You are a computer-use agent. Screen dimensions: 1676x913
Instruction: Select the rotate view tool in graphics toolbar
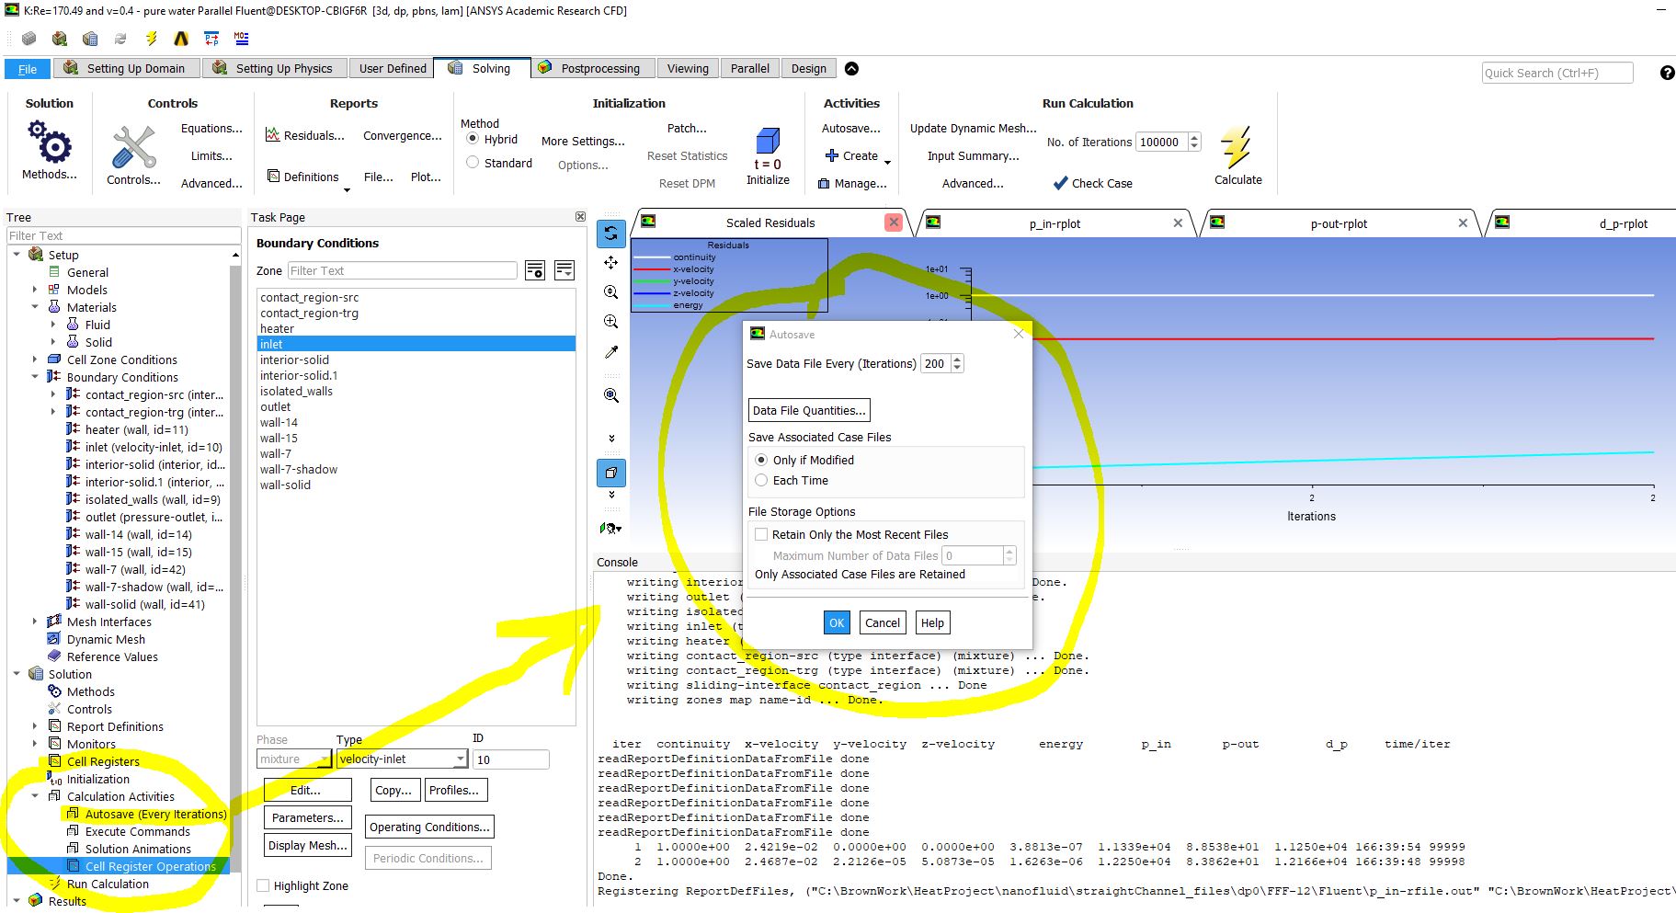[611, 234]
